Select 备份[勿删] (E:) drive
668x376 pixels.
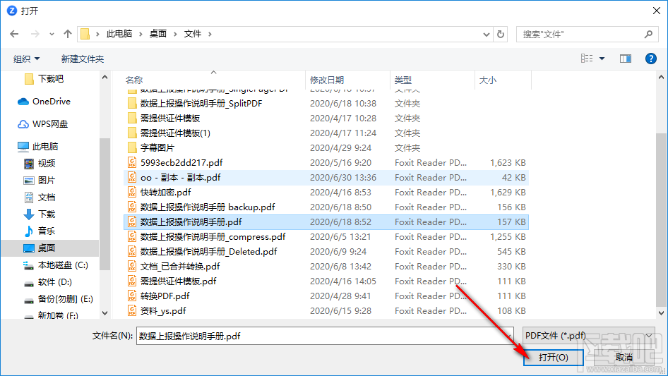(59, 299)
